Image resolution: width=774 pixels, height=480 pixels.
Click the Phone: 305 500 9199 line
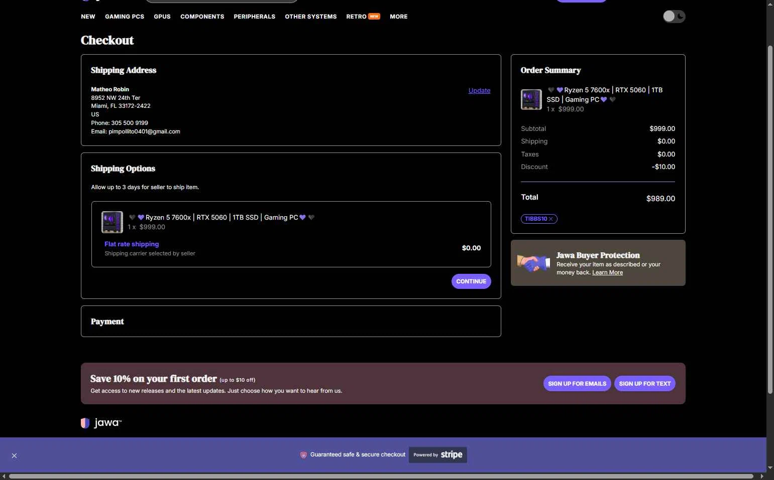click(120, 123)
